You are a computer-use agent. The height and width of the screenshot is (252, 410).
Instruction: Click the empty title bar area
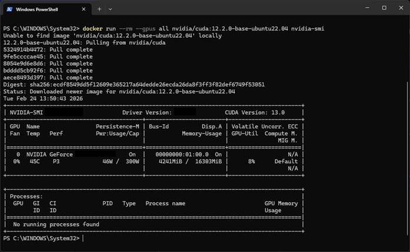point(235,8)
